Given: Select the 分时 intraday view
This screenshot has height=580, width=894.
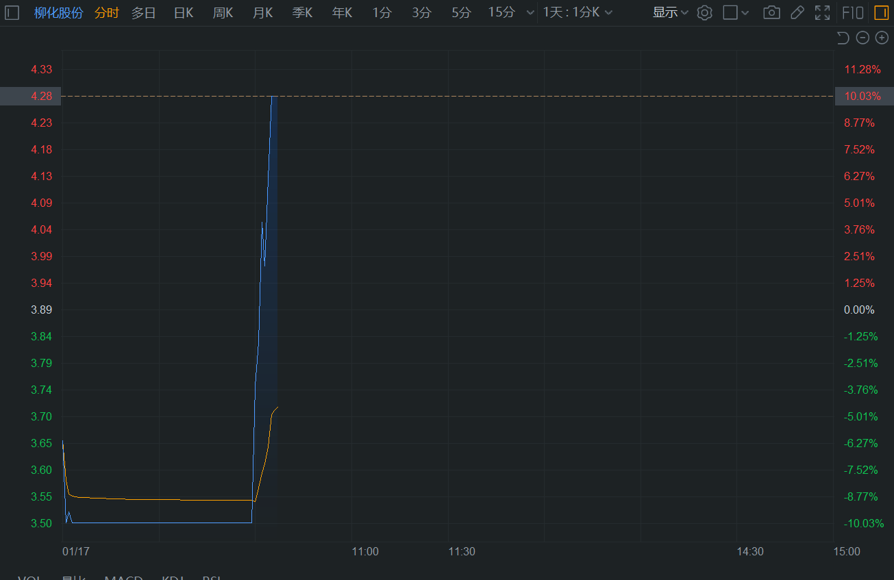Looking at the screenshot, I should (106, 12).
